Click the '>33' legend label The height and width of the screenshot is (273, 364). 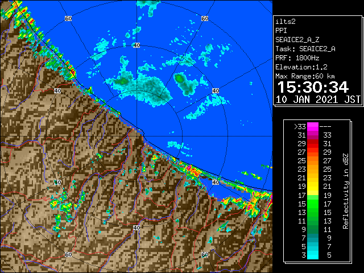(x=300, y=127)
